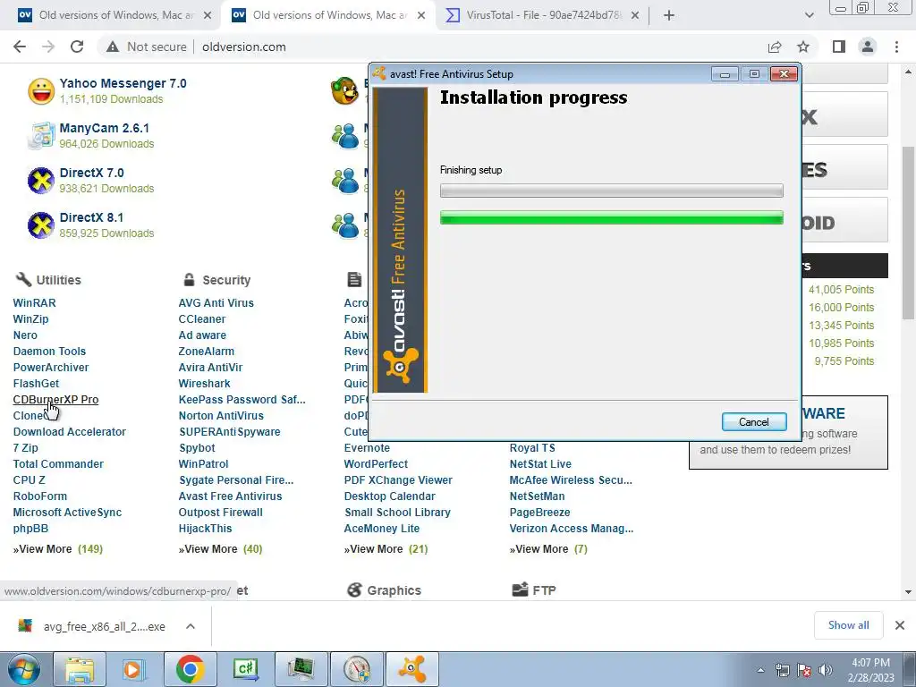
Task: Open the PDF XChange Viewer link
Action: 398,480
